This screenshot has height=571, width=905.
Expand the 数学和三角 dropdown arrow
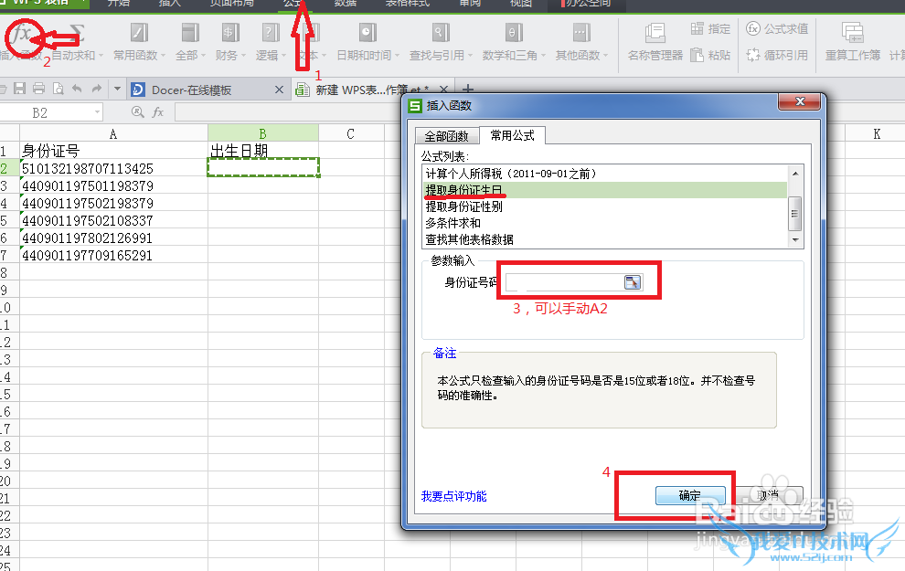(x=543, y=56)
